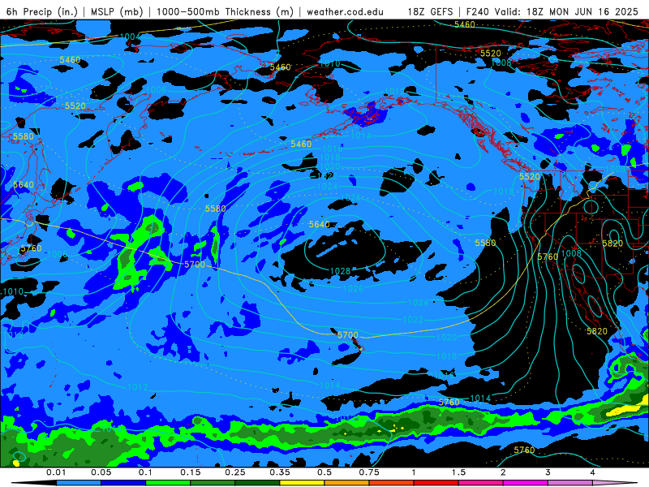Click the '6h Precip (in.)' title text

point(42,11)
